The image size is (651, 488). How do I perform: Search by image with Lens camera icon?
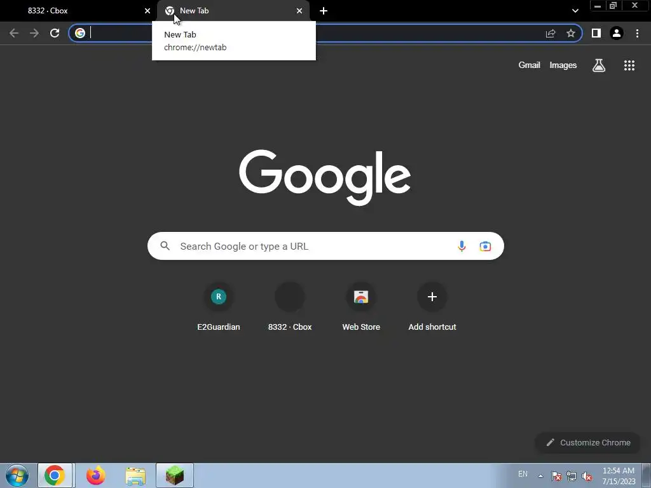click(485, 246)
